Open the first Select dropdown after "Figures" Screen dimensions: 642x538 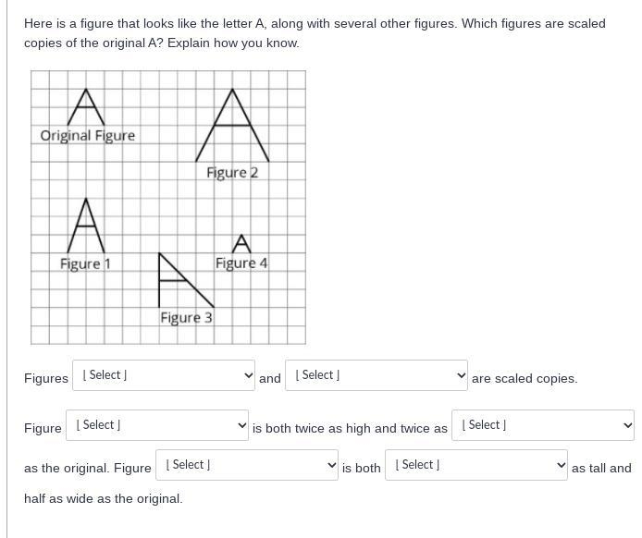point(164,375)
